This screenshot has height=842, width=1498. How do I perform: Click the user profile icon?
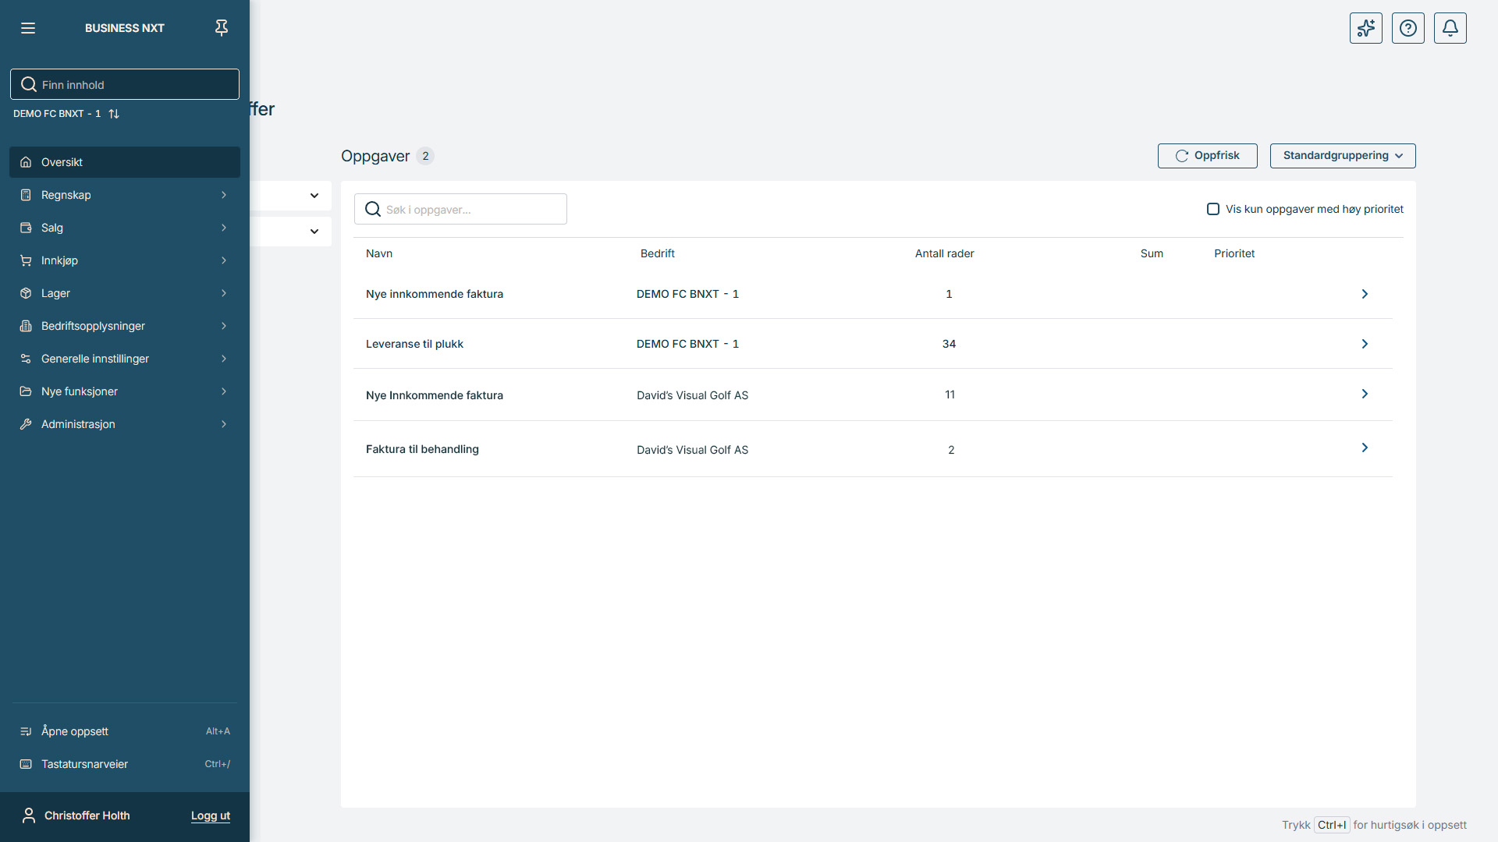(29, 815)
